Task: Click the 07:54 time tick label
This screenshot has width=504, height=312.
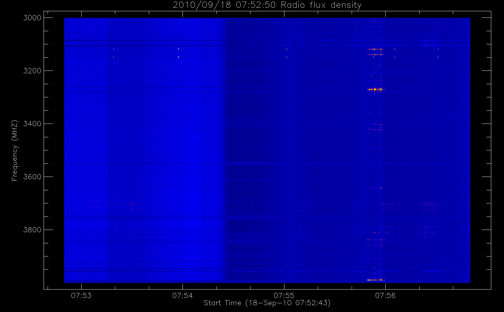Action: [x=183, y=295]
